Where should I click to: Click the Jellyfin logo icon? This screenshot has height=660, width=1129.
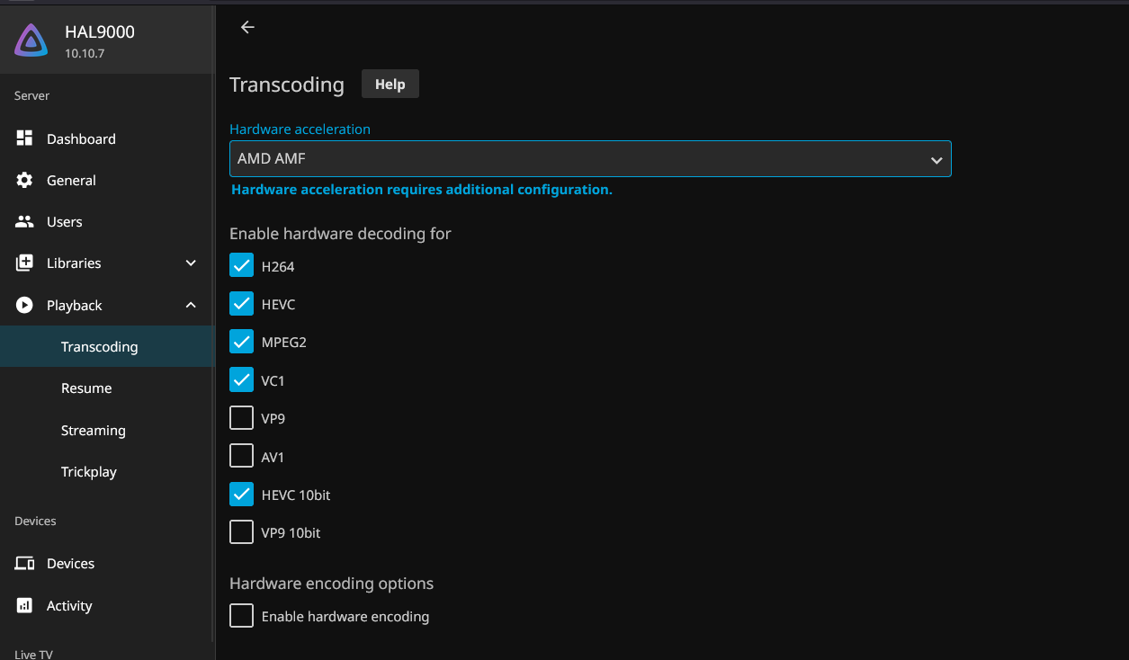[31, 40]
